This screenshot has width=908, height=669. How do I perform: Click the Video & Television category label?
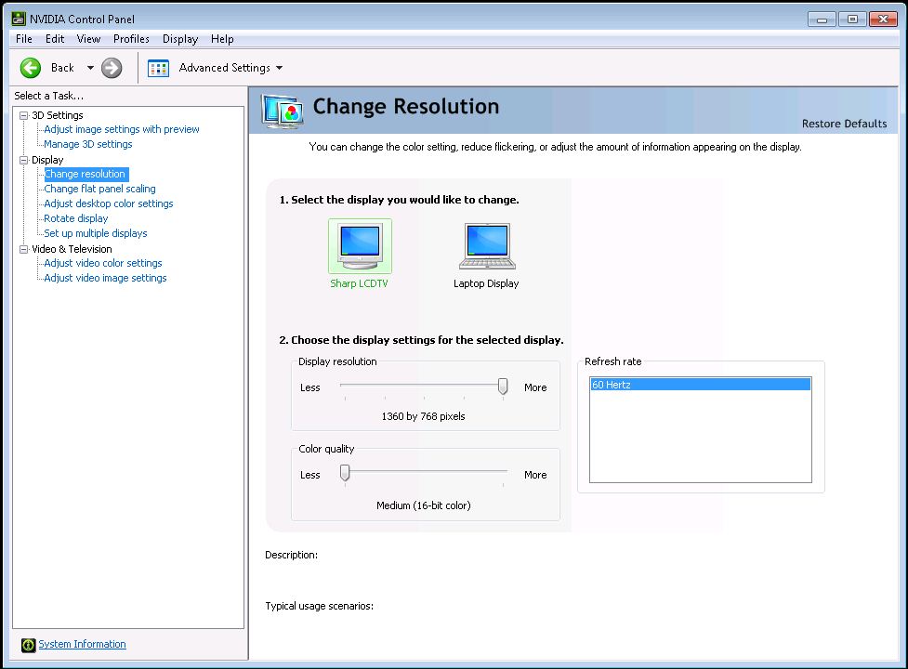pyautogui.click(x=72, y=249)
